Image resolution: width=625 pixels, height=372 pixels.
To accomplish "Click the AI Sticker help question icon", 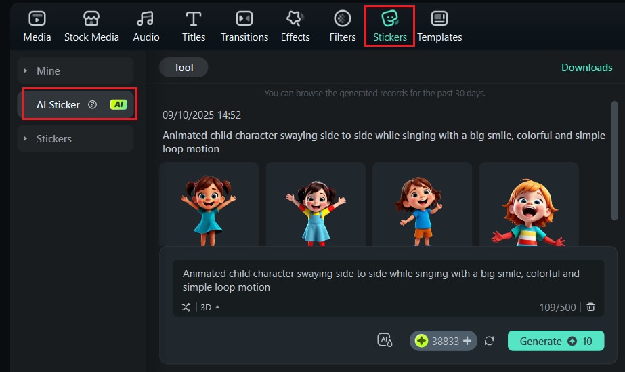I will tap(93, 104).
